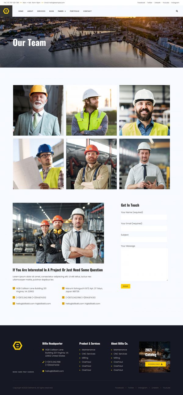Screen dimensions: 183x395
Task: Click the phone icon in the footer
Action: [x=43, y=362]
